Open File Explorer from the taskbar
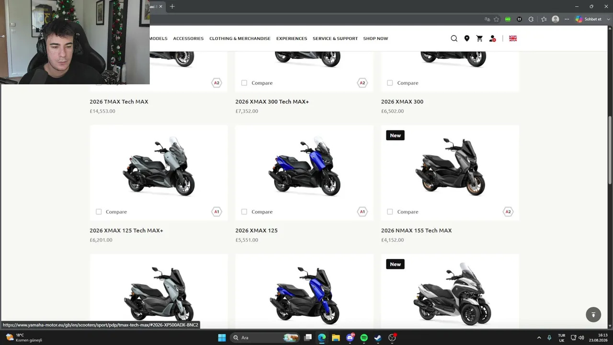Image resolution: width=613 pixels, height=345 pixels. (x=336, y=338)
